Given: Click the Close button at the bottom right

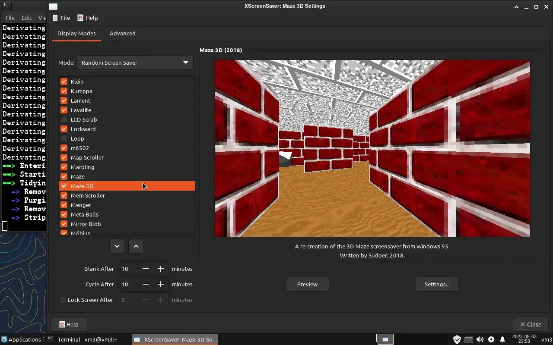Looking at the screenshot, I should tap(530, 324).
